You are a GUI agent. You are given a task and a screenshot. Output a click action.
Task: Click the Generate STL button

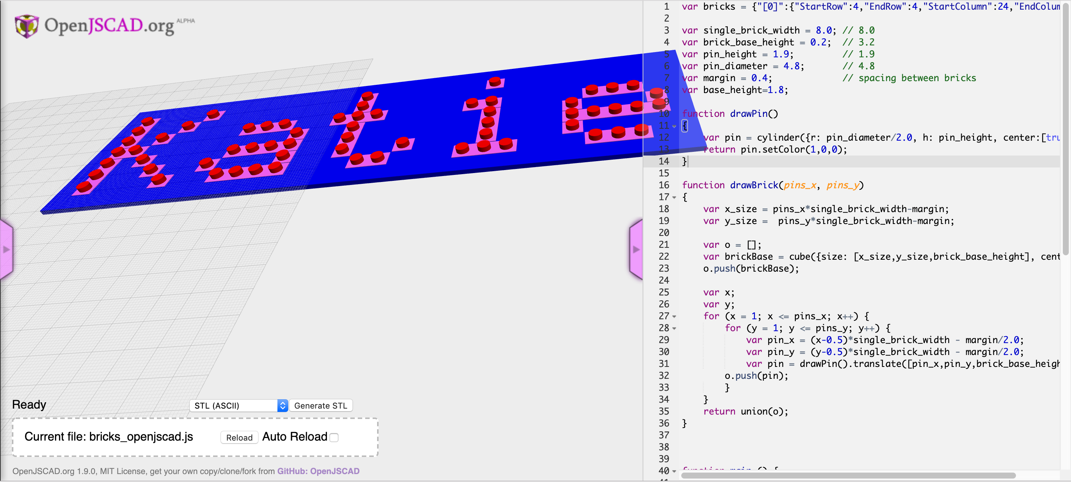pyautogui.click(x=320, y=404)
